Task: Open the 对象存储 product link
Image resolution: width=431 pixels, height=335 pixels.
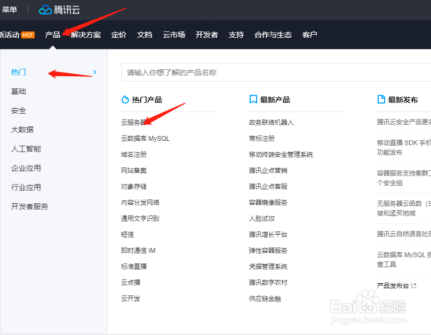Action: (x=134, y=186)
